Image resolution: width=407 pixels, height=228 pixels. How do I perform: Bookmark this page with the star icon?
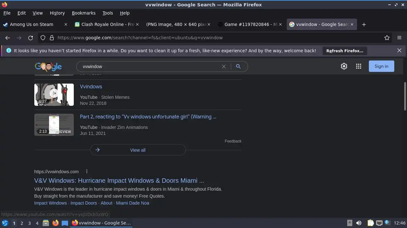click(x=387, y=38)
